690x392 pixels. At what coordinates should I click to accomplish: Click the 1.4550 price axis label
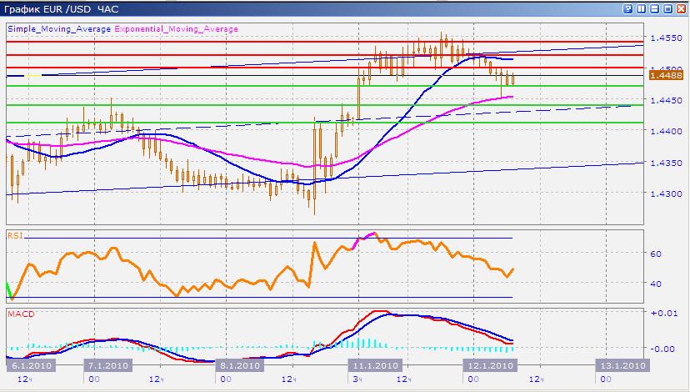667,38
